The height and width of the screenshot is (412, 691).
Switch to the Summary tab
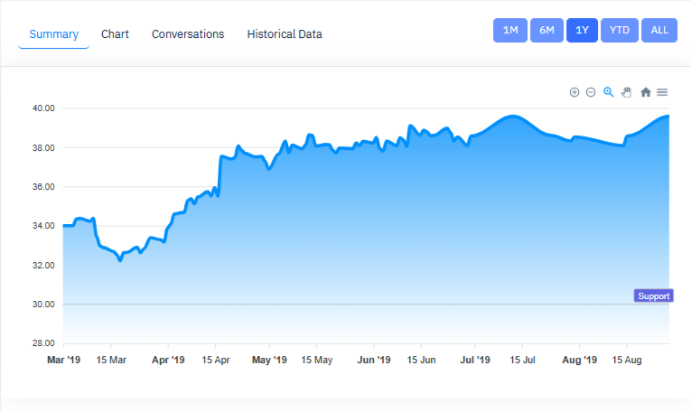tap(53, 34)
